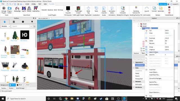The image size is (180, 101).
Task: Switch to the Asset Manager tab
Action: tap(20, 88)
